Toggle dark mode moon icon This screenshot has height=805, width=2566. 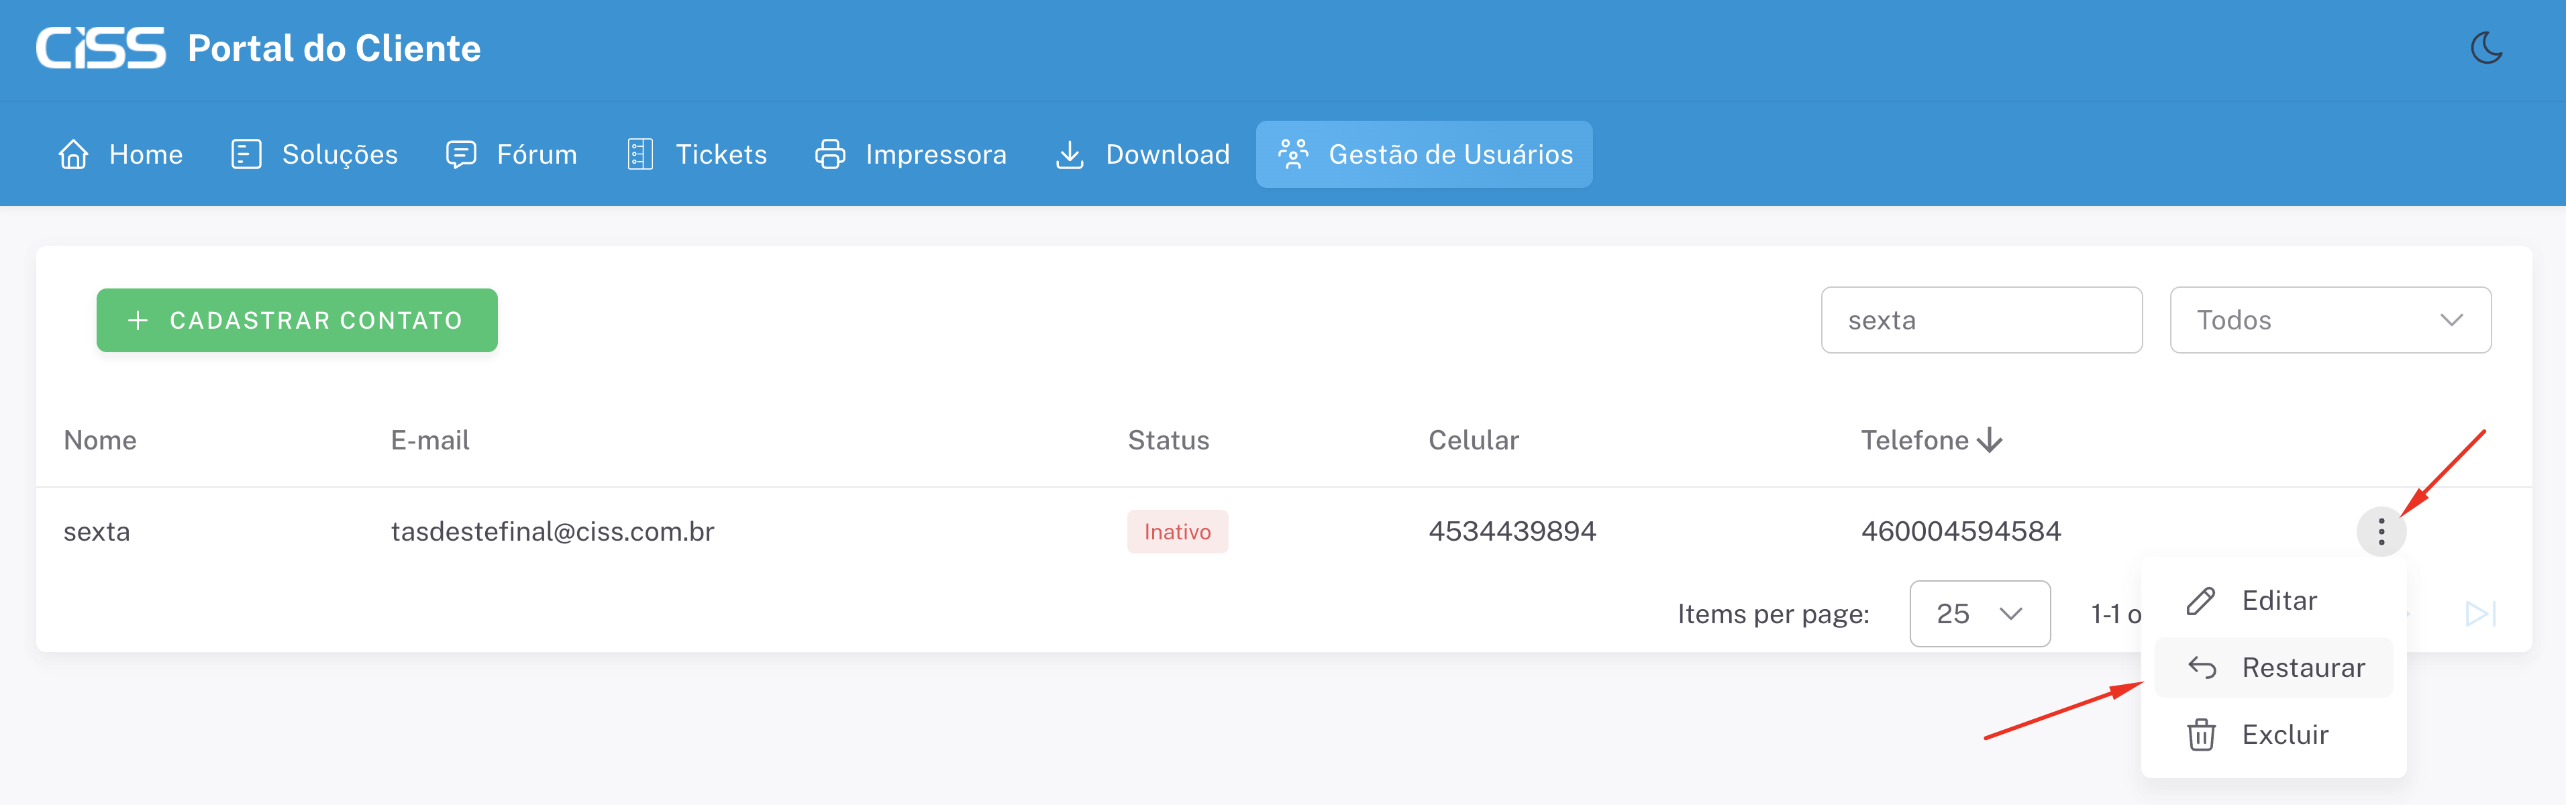tap(2486, 48)
